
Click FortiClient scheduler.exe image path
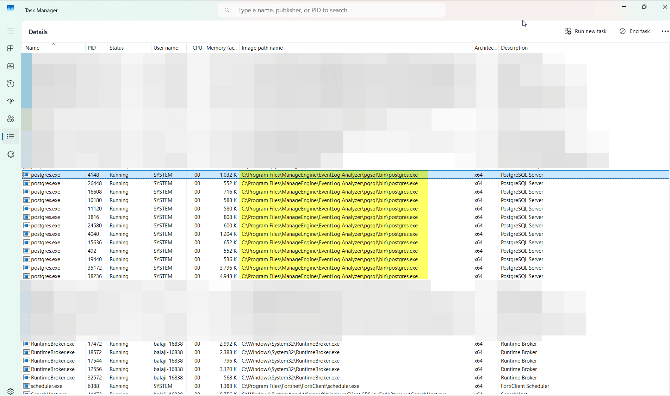point(300,386)
